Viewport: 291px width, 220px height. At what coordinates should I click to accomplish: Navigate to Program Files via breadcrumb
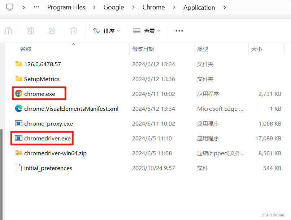click(66, 7)
